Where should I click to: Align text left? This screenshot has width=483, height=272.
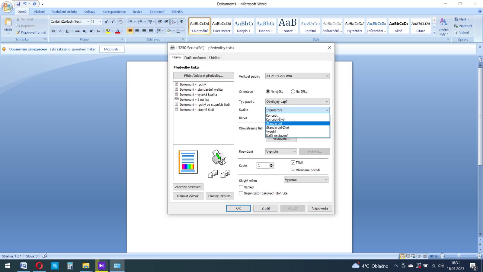130,31
